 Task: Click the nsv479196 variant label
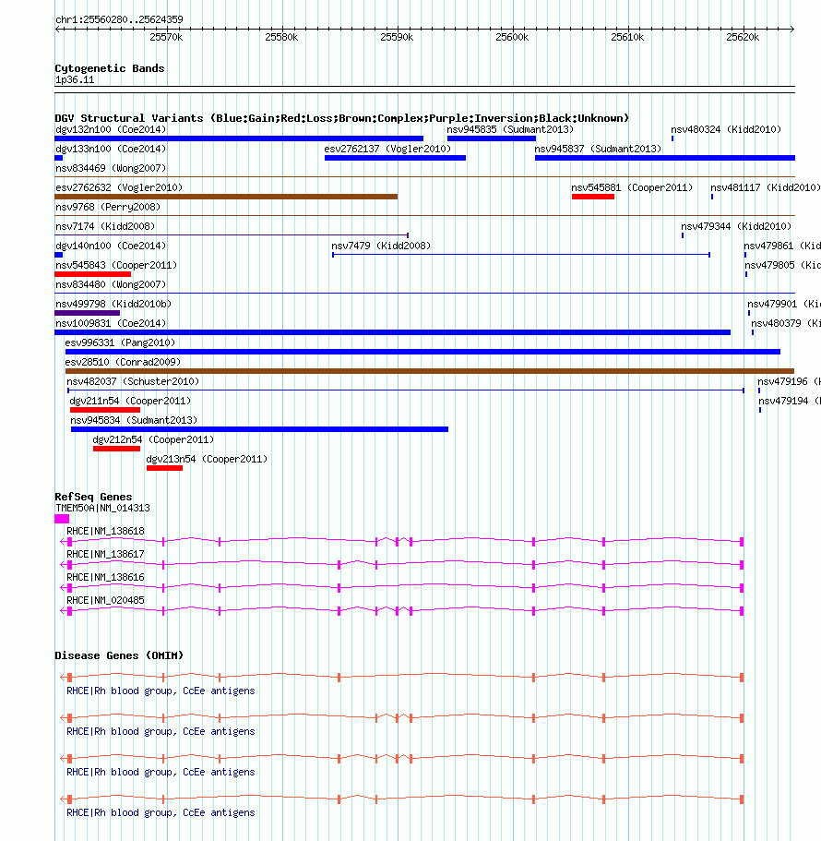[x=790, y=381]
